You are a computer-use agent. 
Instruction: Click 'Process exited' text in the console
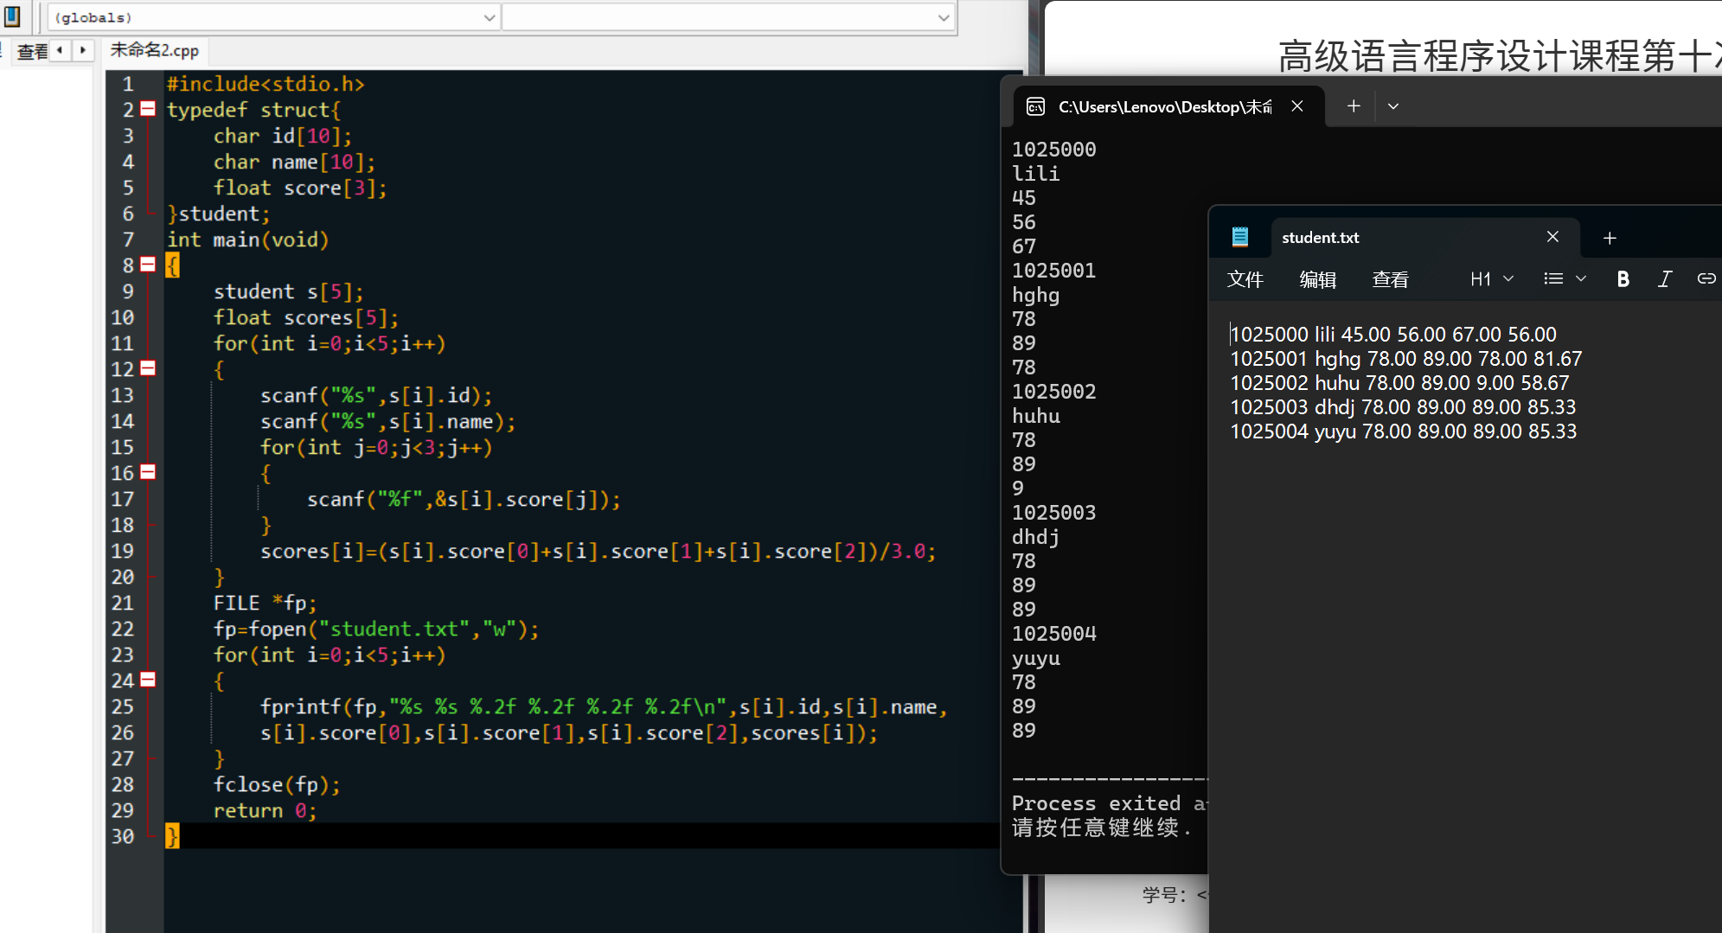point(1096,803)
